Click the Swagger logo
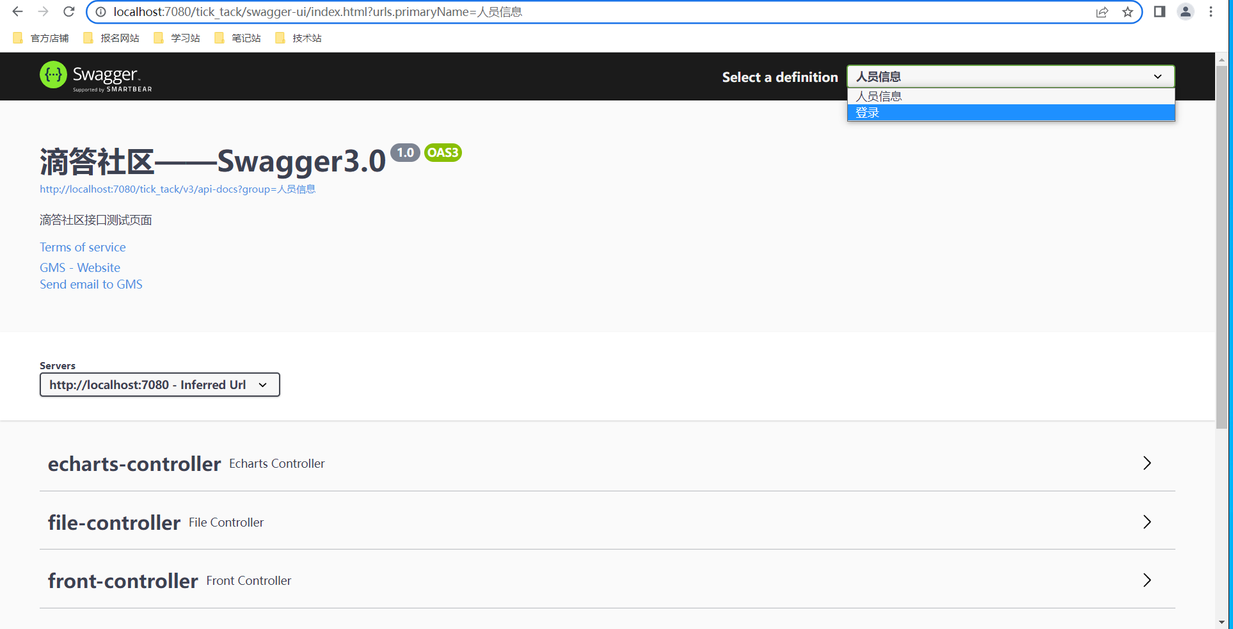The height and width of the screenshot is (629, 1233). (x=96, y=76)
